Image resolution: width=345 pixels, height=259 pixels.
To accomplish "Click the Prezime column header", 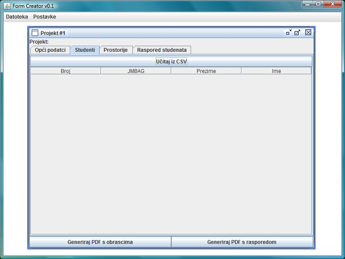I will click(206, 71).
